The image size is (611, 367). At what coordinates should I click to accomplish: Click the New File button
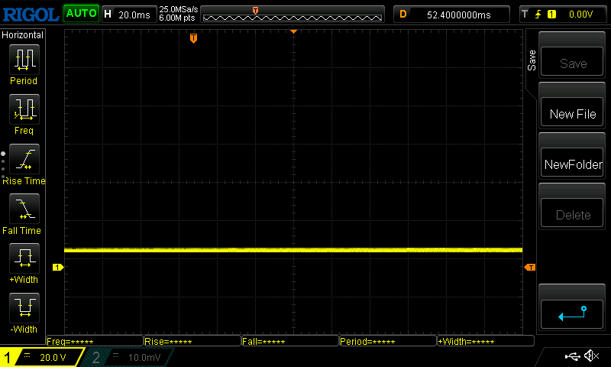coord(572,112)
